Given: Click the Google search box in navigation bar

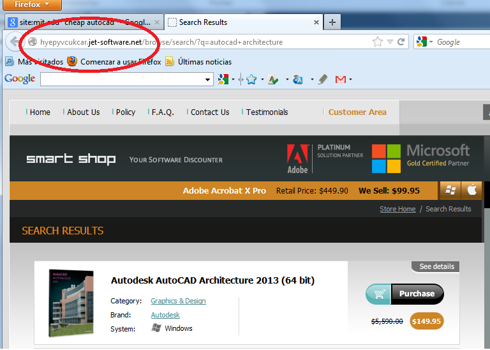Looking at the screenshot, I should (463, 42).
